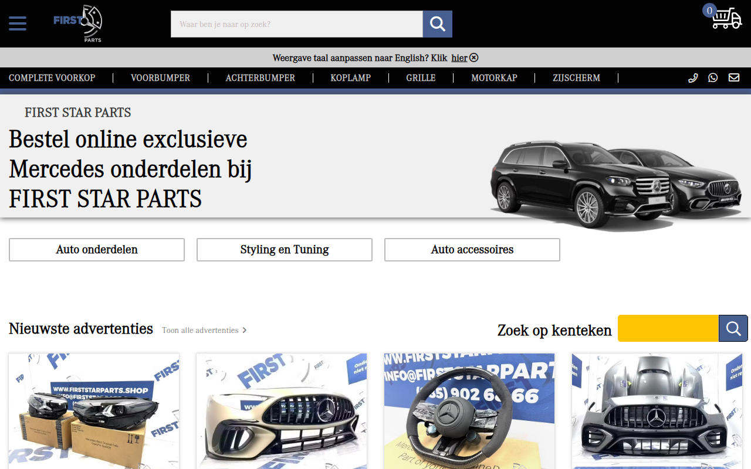Click the email envelope icon
Screen dimensions: 751x469
click(734, 77)
